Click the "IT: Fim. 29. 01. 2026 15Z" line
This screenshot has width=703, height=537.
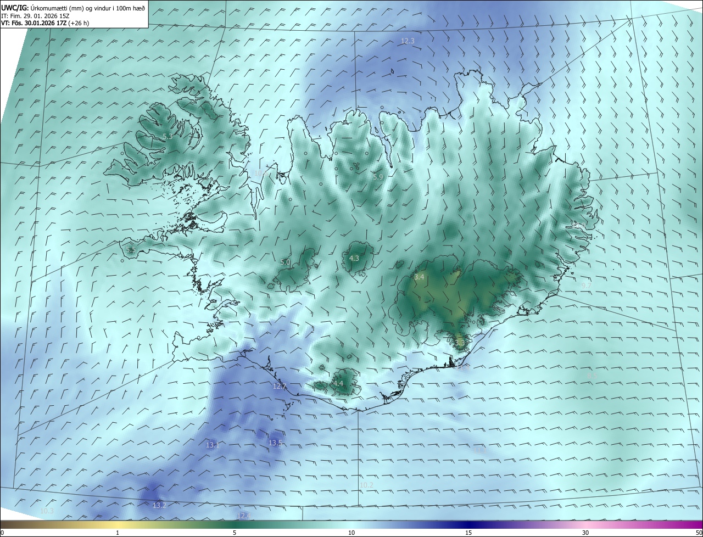click(35, 15)
